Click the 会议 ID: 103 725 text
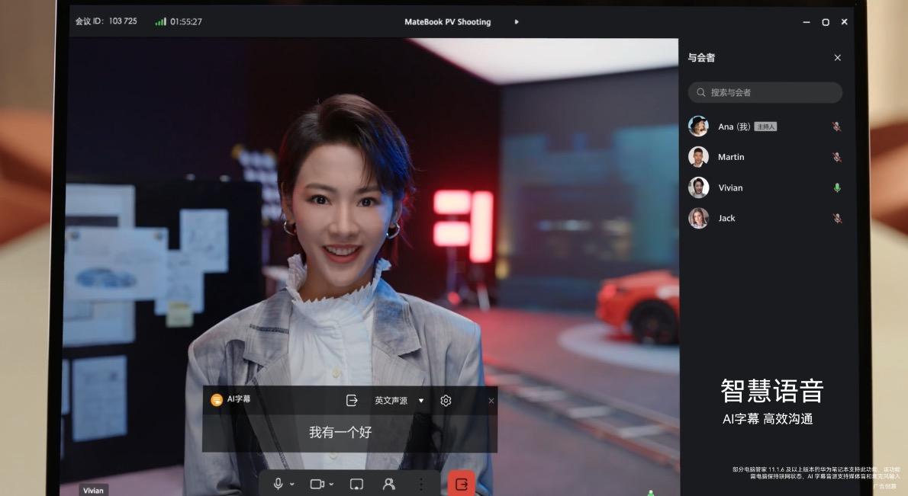The width and height of the screenshot is (908, 496). 106,21
